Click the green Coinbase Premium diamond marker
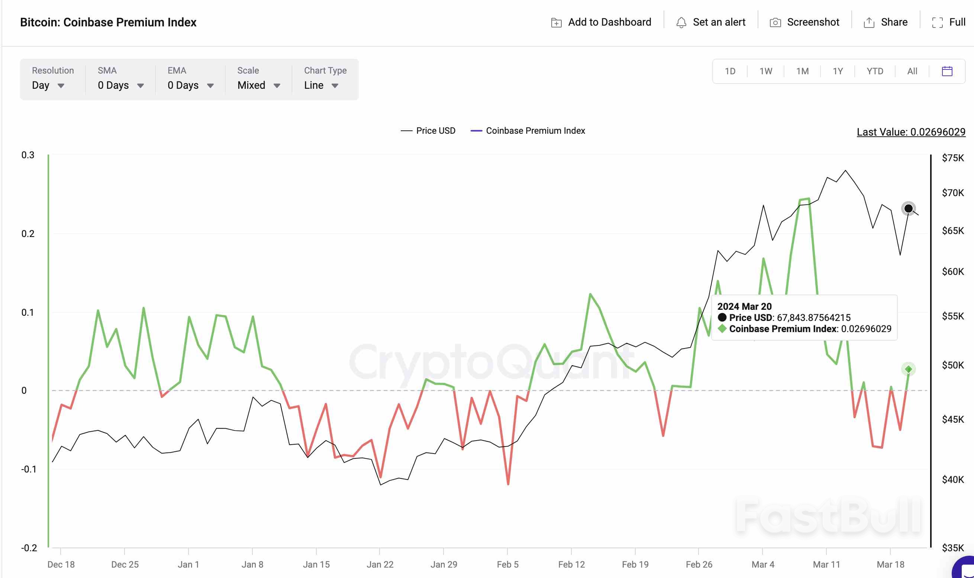This screenshot has width=974, height=578. (x=908, y=369)
